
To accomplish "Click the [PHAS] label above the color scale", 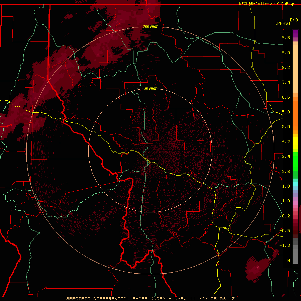I will [x=283, y=23].
